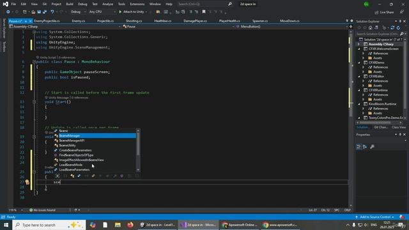
Task: Switch to the Healthbar.cs tab
Action: 162,21
